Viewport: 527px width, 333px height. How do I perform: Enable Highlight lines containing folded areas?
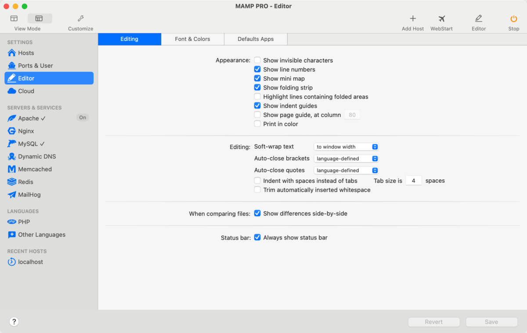(257, 97)
